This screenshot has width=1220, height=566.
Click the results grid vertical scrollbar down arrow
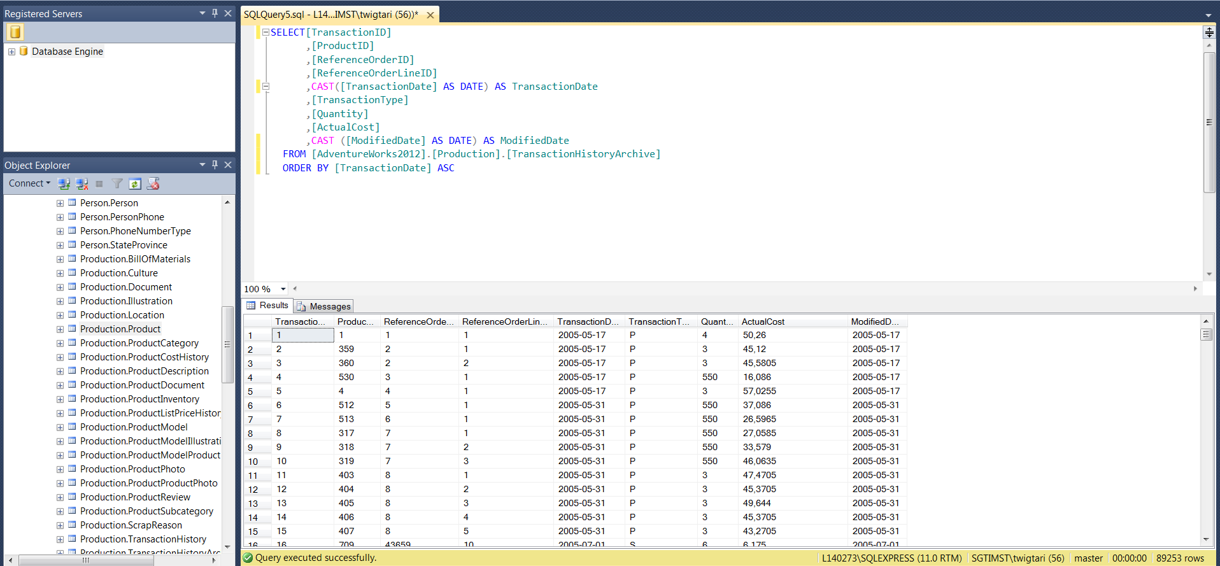[1206, 539]
